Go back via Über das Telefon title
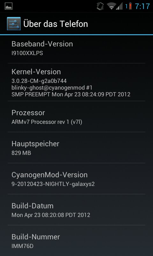The height and width of the screenshot is (256, 153). coord(55,24)
